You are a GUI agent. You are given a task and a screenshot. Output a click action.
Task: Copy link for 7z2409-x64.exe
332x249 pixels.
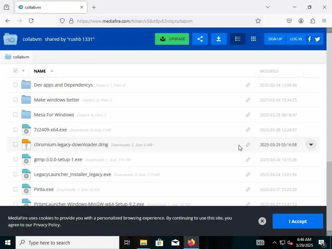click(x=248, y=130)
